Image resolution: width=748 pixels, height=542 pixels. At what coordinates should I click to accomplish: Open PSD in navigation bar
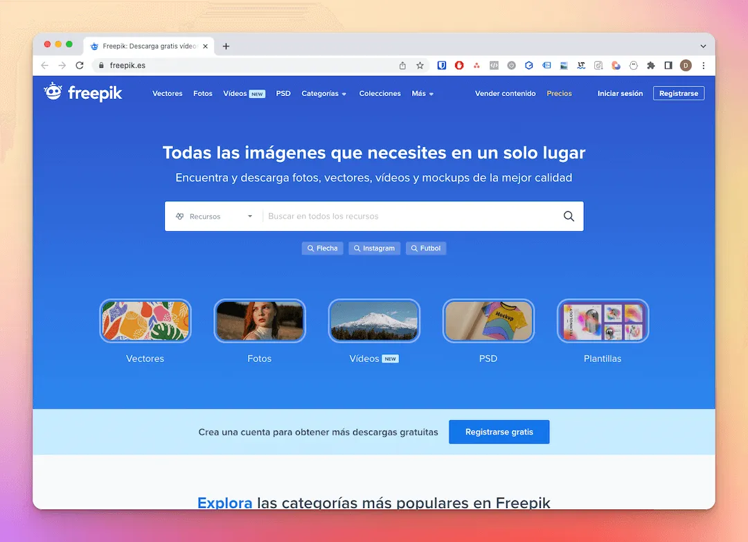[283, 93]
